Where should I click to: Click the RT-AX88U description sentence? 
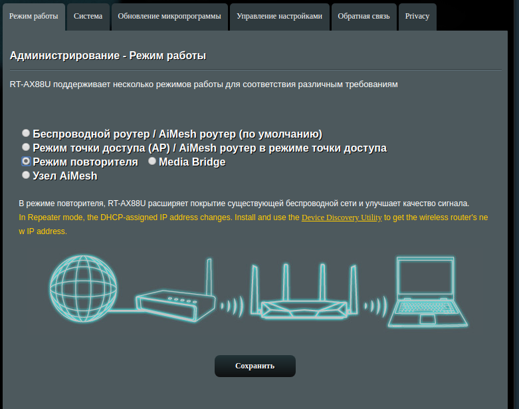click(203, 84)
